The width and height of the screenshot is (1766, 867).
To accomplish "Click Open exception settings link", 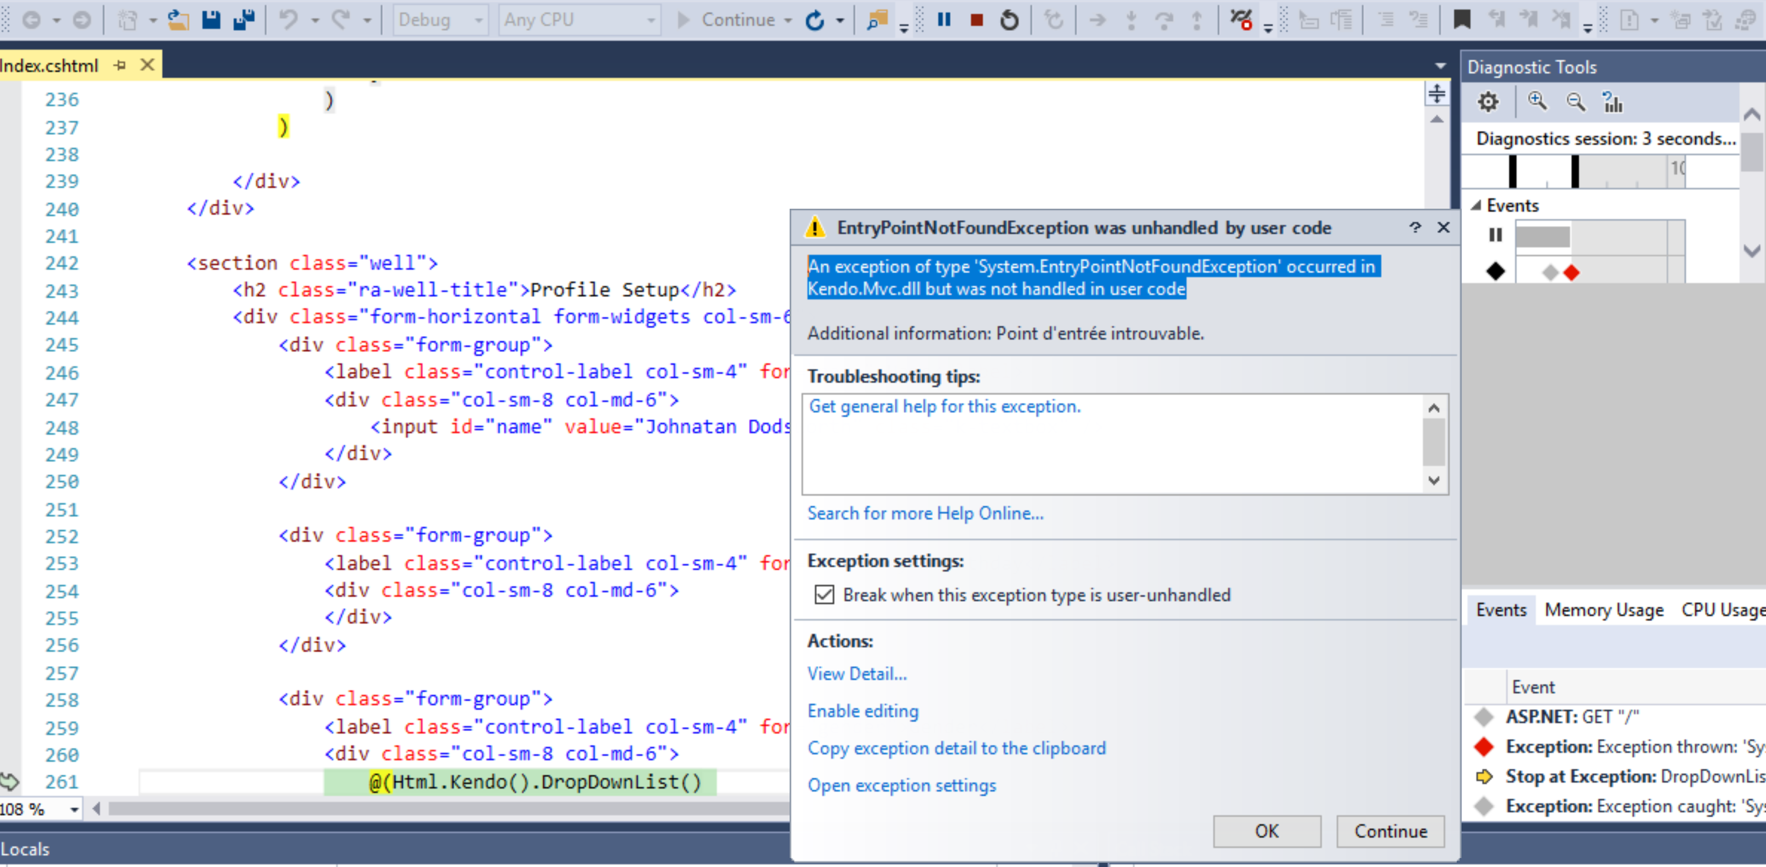I will (901, 785).
